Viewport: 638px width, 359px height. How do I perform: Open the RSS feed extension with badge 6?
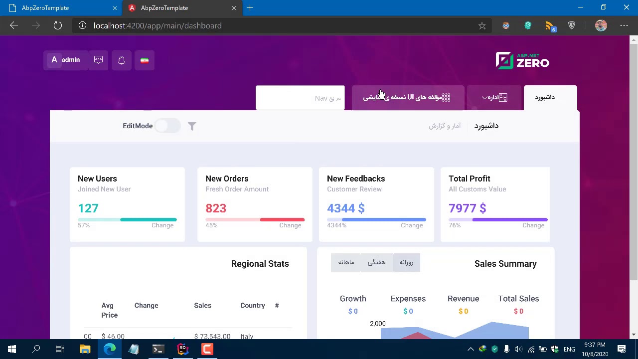550,25
